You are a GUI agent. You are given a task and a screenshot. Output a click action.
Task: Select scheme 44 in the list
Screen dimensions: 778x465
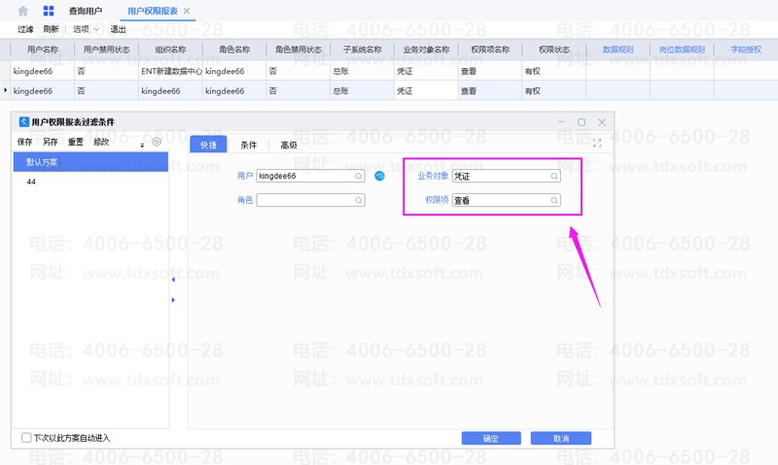(32, 182)
